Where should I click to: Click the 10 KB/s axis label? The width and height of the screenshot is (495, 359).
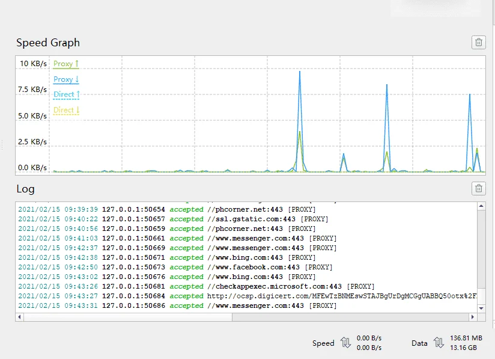[x=33, y=64]
